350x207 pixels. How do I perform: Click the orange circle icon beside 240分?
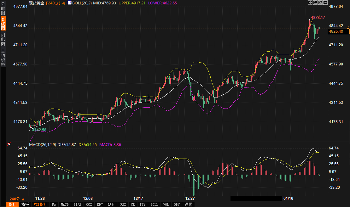tap(64, 3)
